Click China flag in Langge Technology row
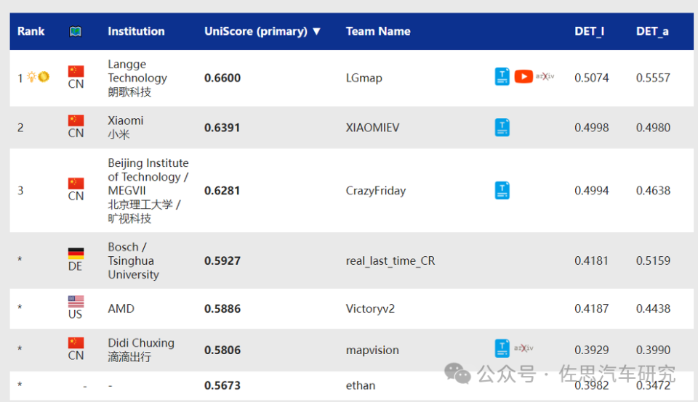The image size is (698, 402). coord(76,71)
